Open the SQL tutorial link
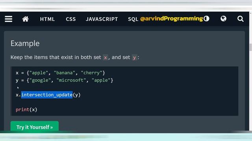This screenshot has height=141, width=252. (133, 19)
